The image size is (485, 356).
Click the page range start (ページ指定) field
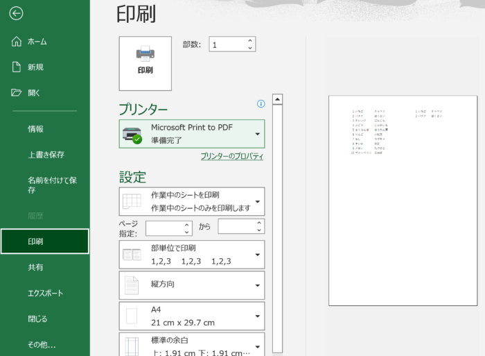click(x=164, y=227)
